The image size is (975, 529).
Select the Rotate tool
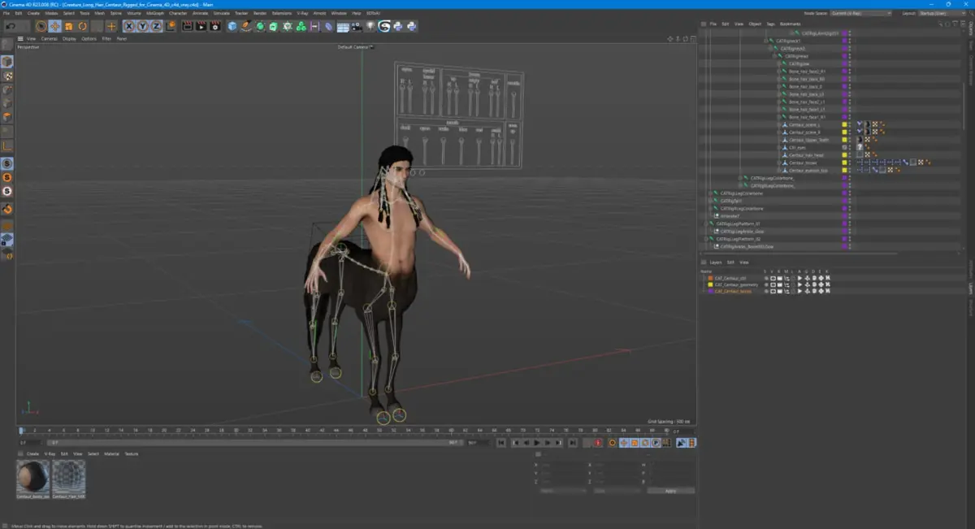tap(82, 26)
